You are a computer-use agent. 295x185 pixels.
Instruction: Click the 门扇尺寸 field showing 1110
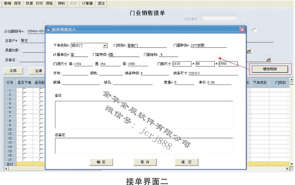(x=181, y=64)
